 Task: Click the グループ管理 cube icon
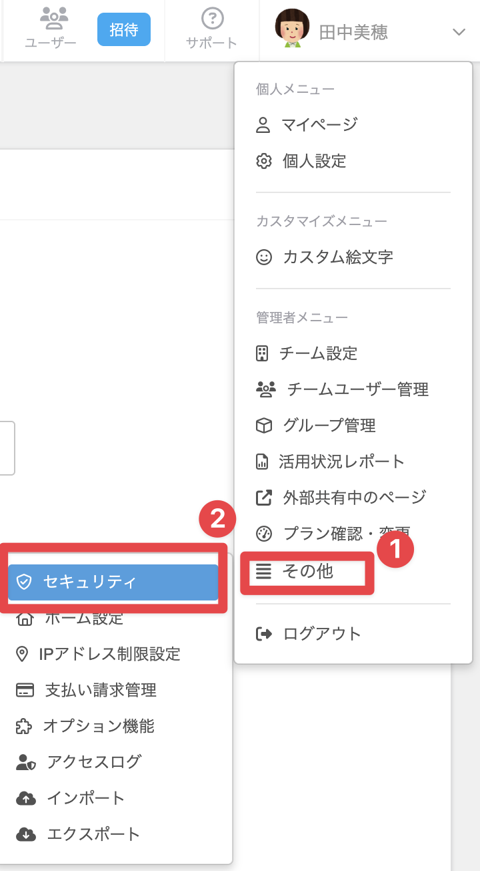pos(264,425)
